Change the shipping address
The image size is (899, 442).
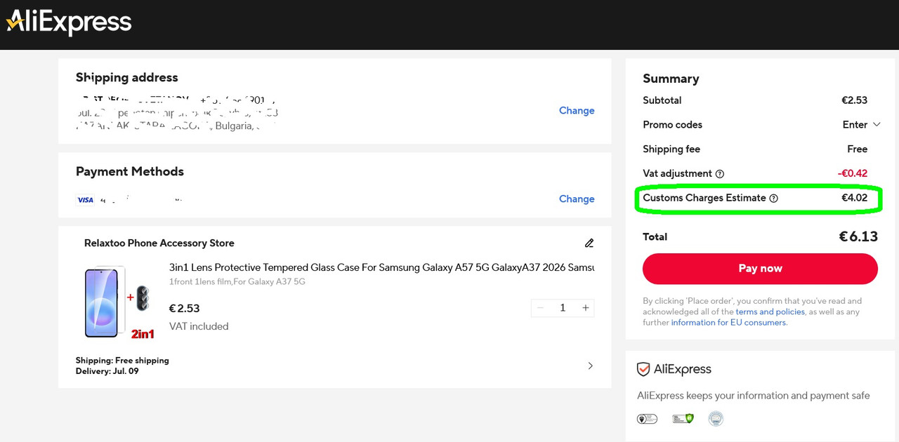tap(577, 110)
